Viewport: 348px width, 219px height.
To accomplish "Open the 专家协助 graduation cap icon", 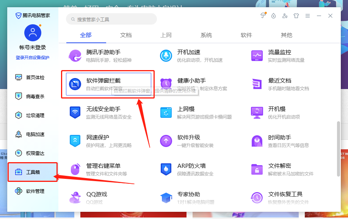I will tap(166, 198).
